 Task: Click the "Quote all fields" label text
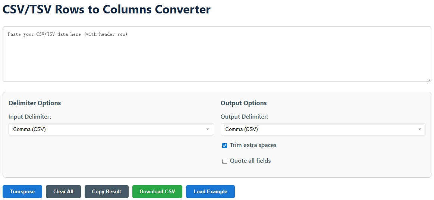[x=250, y=161]
